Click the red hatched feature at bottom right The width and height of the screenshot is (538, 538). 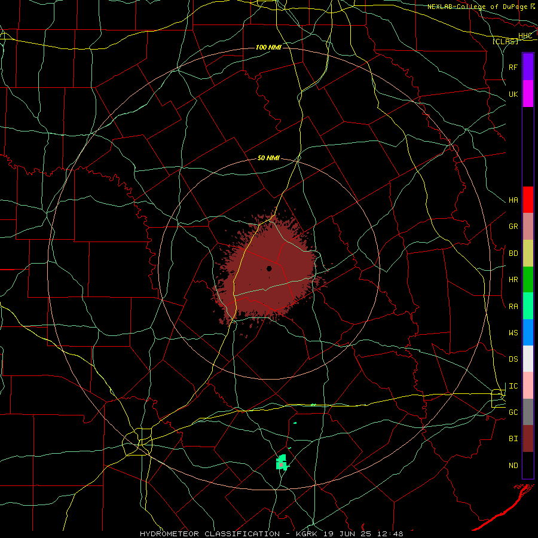pos(503,507)
